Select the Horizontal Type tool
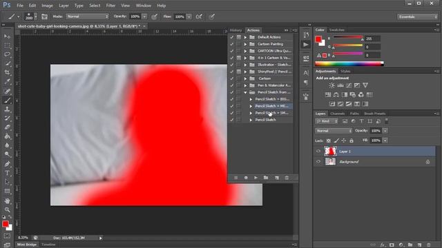The image size is (442, 248). [8, 173]
